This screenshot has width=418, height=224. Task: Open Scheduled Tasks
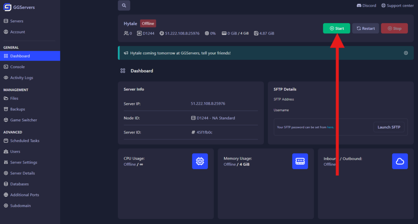click(30, 141)
